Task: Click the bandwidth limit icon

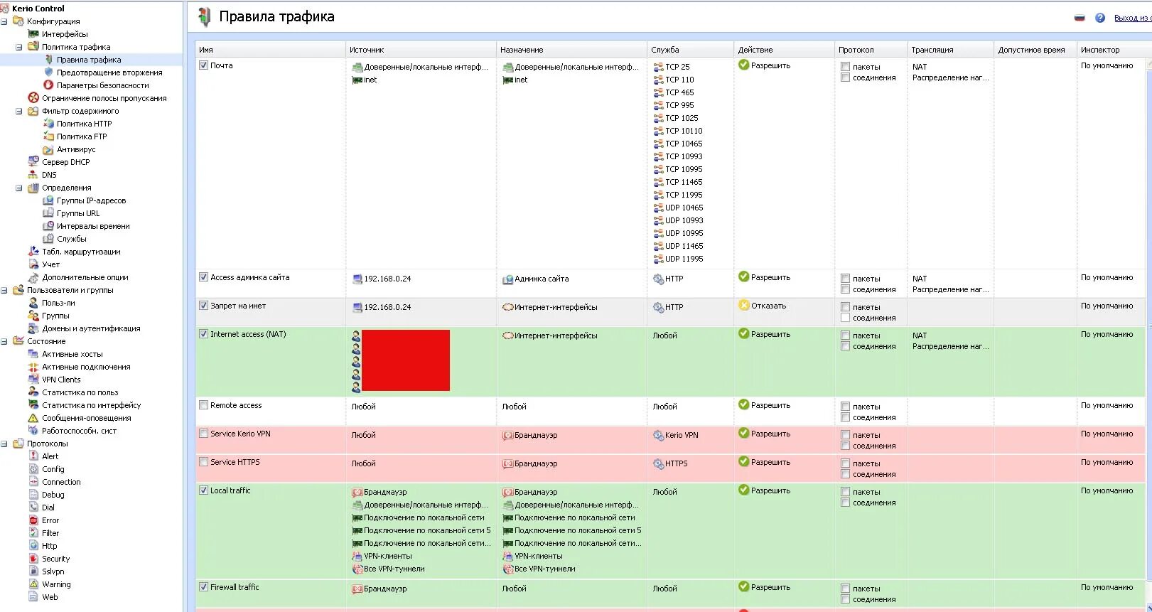Action: tap(33, 98)
